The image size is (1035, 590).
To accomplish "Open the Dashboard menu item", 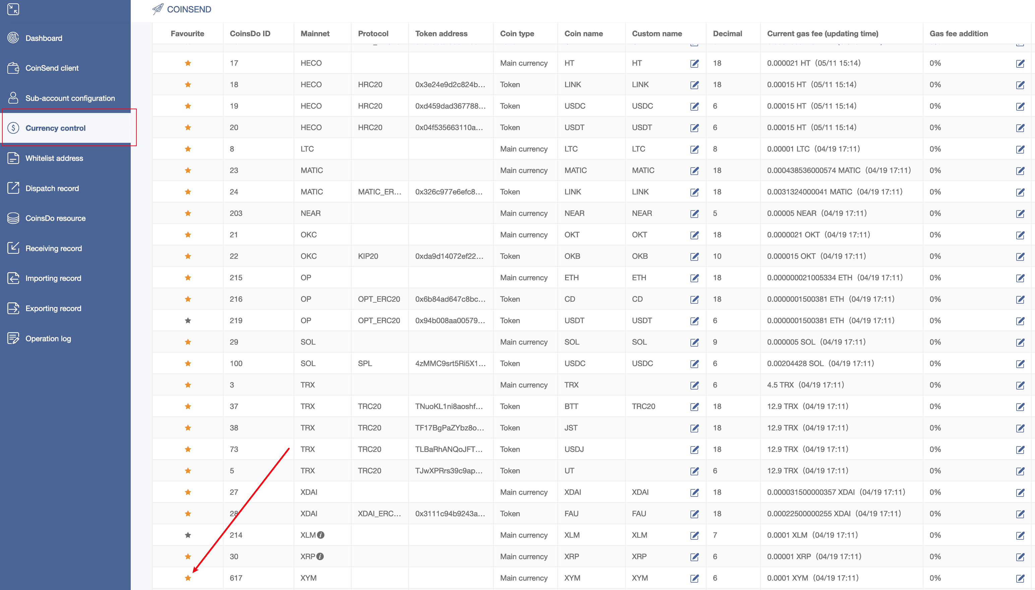I will [x=44, y=38].
